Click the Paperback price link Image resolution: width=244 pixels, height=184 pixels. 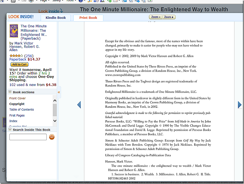click(25, 59)
